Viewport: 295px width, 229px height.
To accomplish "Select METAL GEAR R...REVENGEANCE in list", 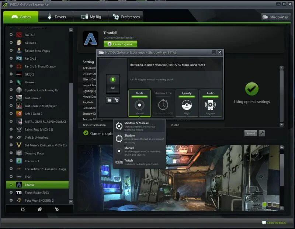I will click(x=38, y=122).
